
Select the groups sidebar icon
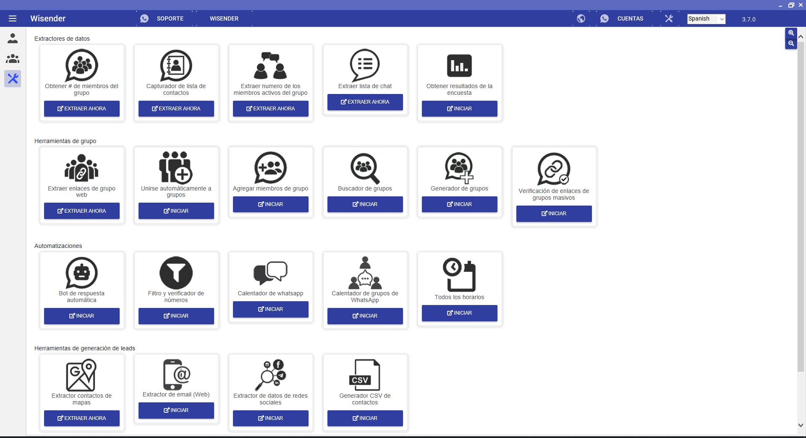coord(13,58)
